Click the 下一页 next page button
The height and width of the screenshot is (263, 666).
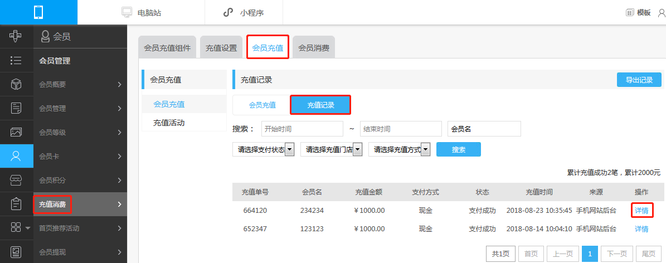tap(617, 254)
